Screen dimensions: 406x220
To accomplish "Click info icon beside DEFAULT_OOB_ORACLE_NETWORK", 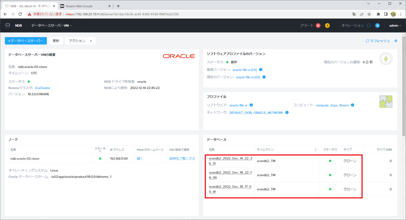I will tap(287, 113).
